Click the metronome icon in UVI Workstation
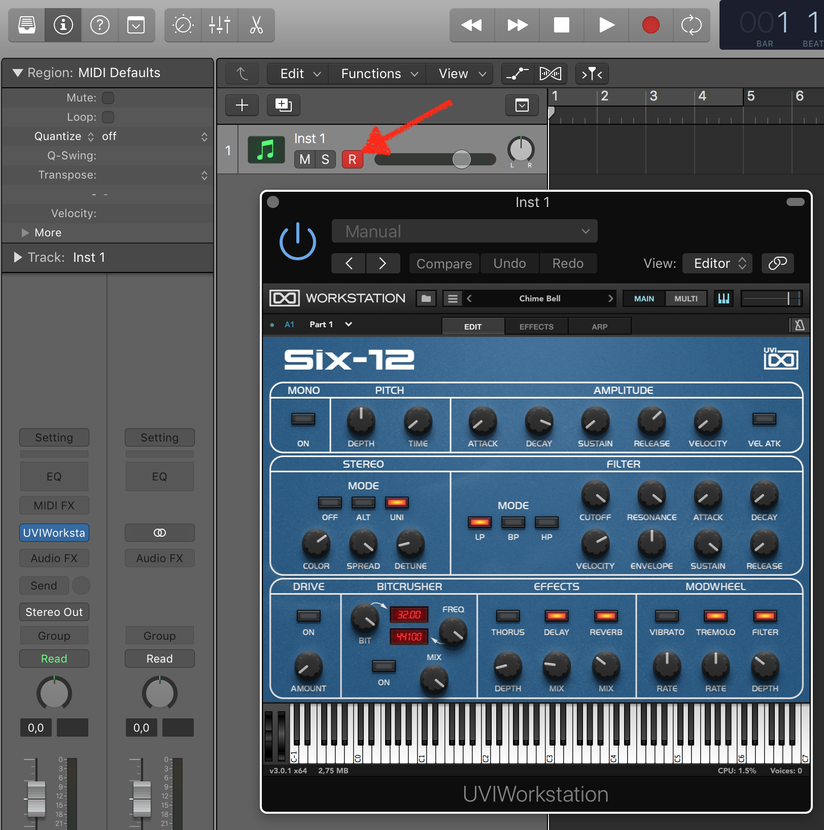The width and height of the screenshot is (824, 830). tap(799, 325)
